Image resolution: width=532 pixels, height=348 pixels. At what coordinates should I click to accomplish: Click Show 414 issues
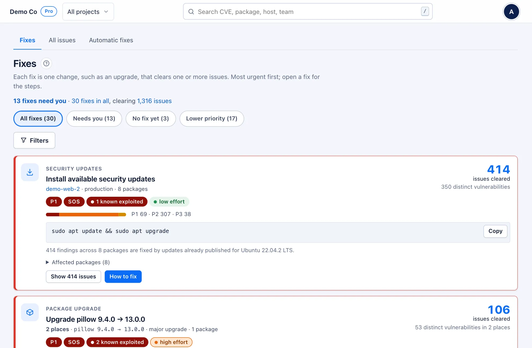tap(74, 277)
